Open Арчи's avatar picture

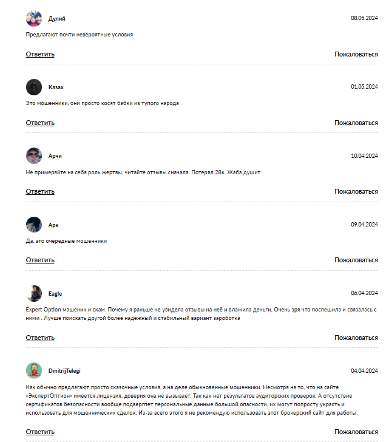(34, 156)
